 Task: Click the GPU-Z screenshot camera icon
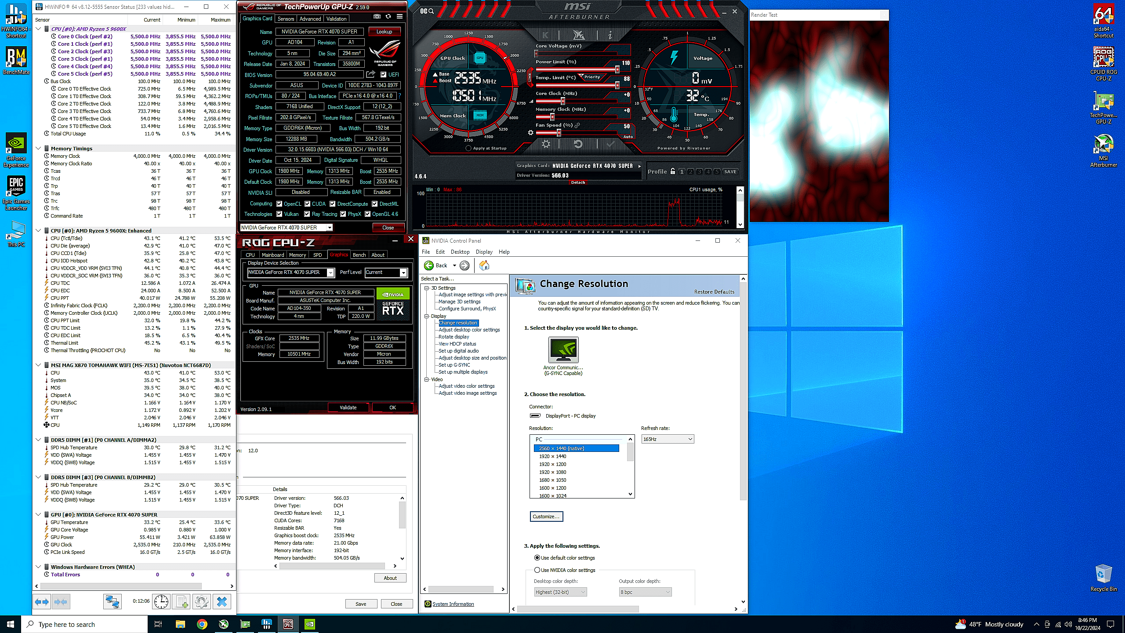(x=377, y=17)
